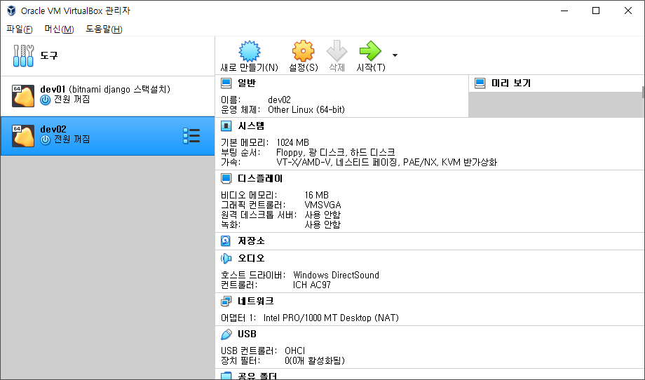Image resolution: width=645 pixels, height=380 pixels.
Task: Click the boot order Floppy value
Action: (x=289, y=152)
